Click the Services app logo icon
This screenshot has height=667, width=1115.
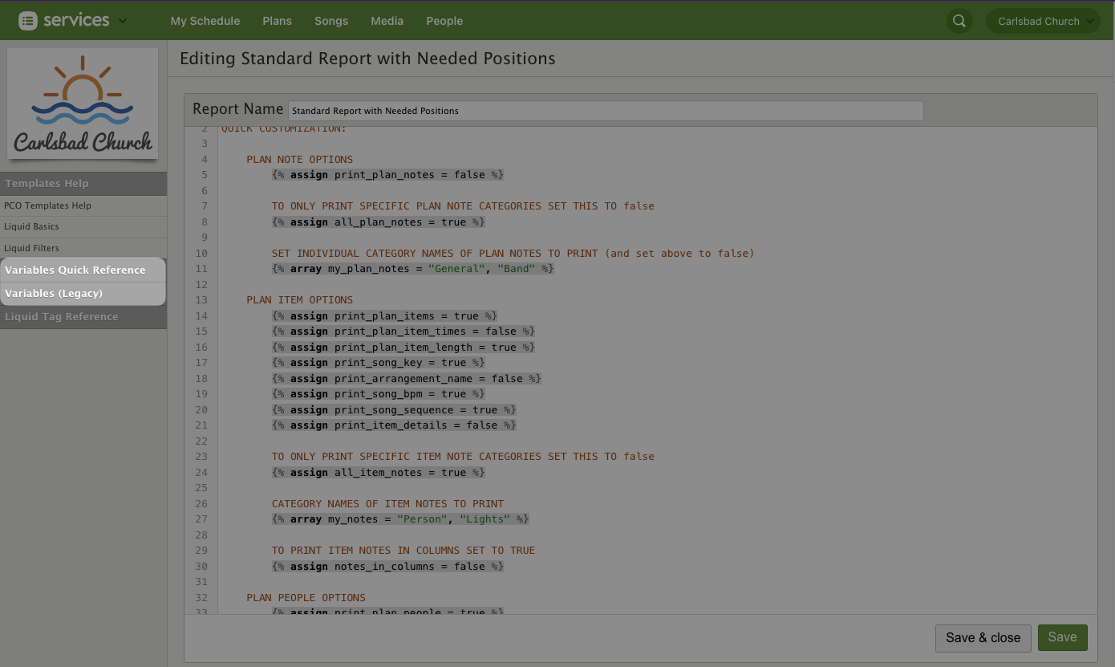tap(28, 21)
